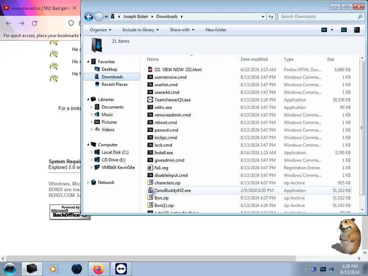The width and height of the screenshot is (368, 276).
Task: Click Firefox back arrow
Action: [9, 23]
